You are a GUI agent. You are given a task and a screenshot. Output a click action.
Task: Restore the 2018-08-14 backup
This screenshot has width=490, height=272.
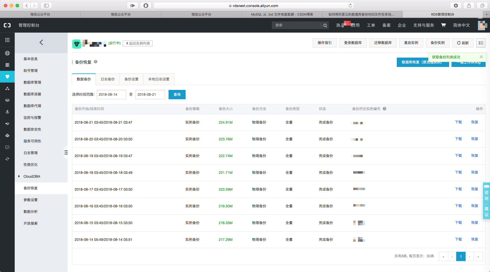pos(474,239)
